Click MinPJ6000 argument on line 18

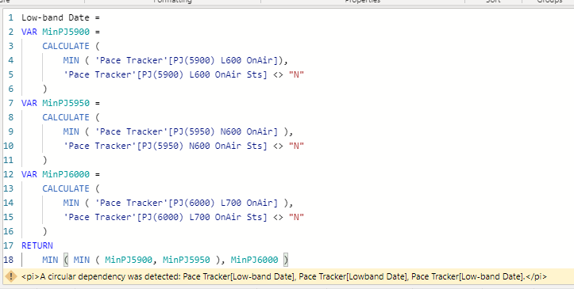[x=254, y=260]
